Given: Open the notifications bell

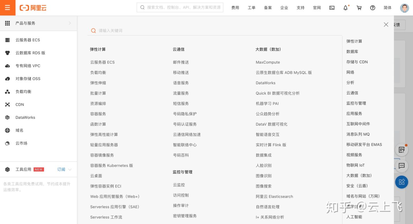Looking at the screenshot, I should (346, 8).
